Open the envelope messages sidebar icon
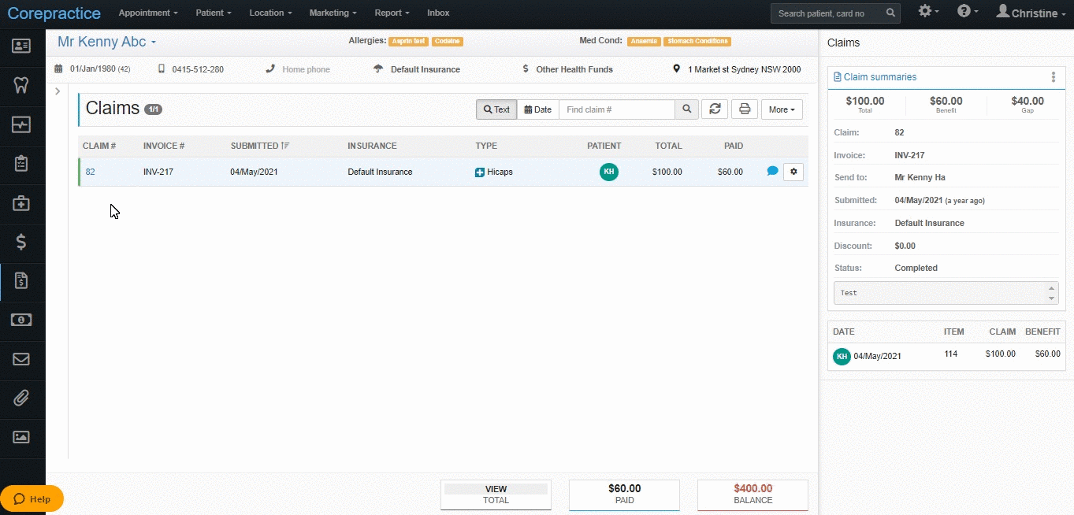The image size is (1074, 515). tap(21, 359)
